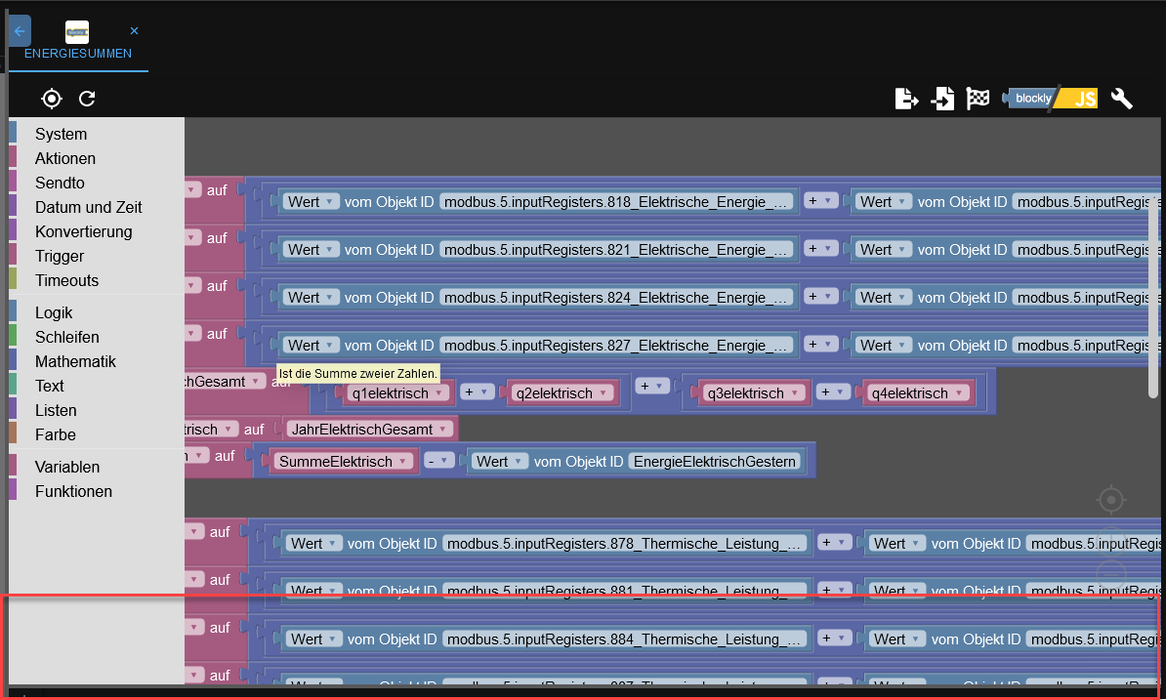Screen dimensions: 1166x700
Task: Open the Wert dropdown before the 821_Elektrische_Energie field
Action: click(x=311, y=250)
